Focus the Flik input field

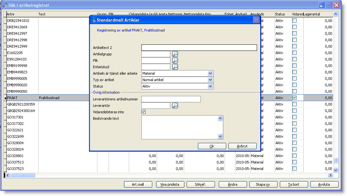click(156, 60)
